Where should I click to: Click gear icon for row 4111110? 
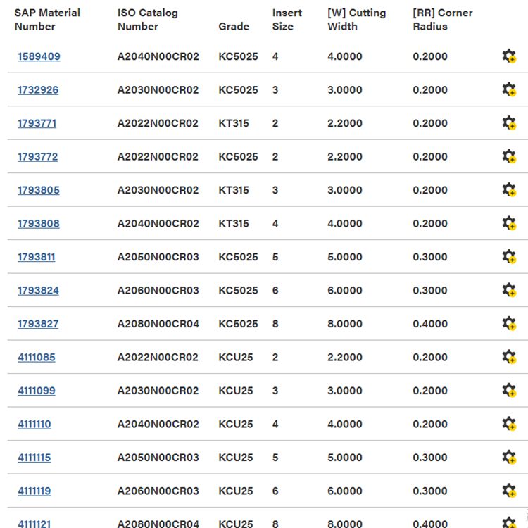pyautogui.click(x=509, y=424)
